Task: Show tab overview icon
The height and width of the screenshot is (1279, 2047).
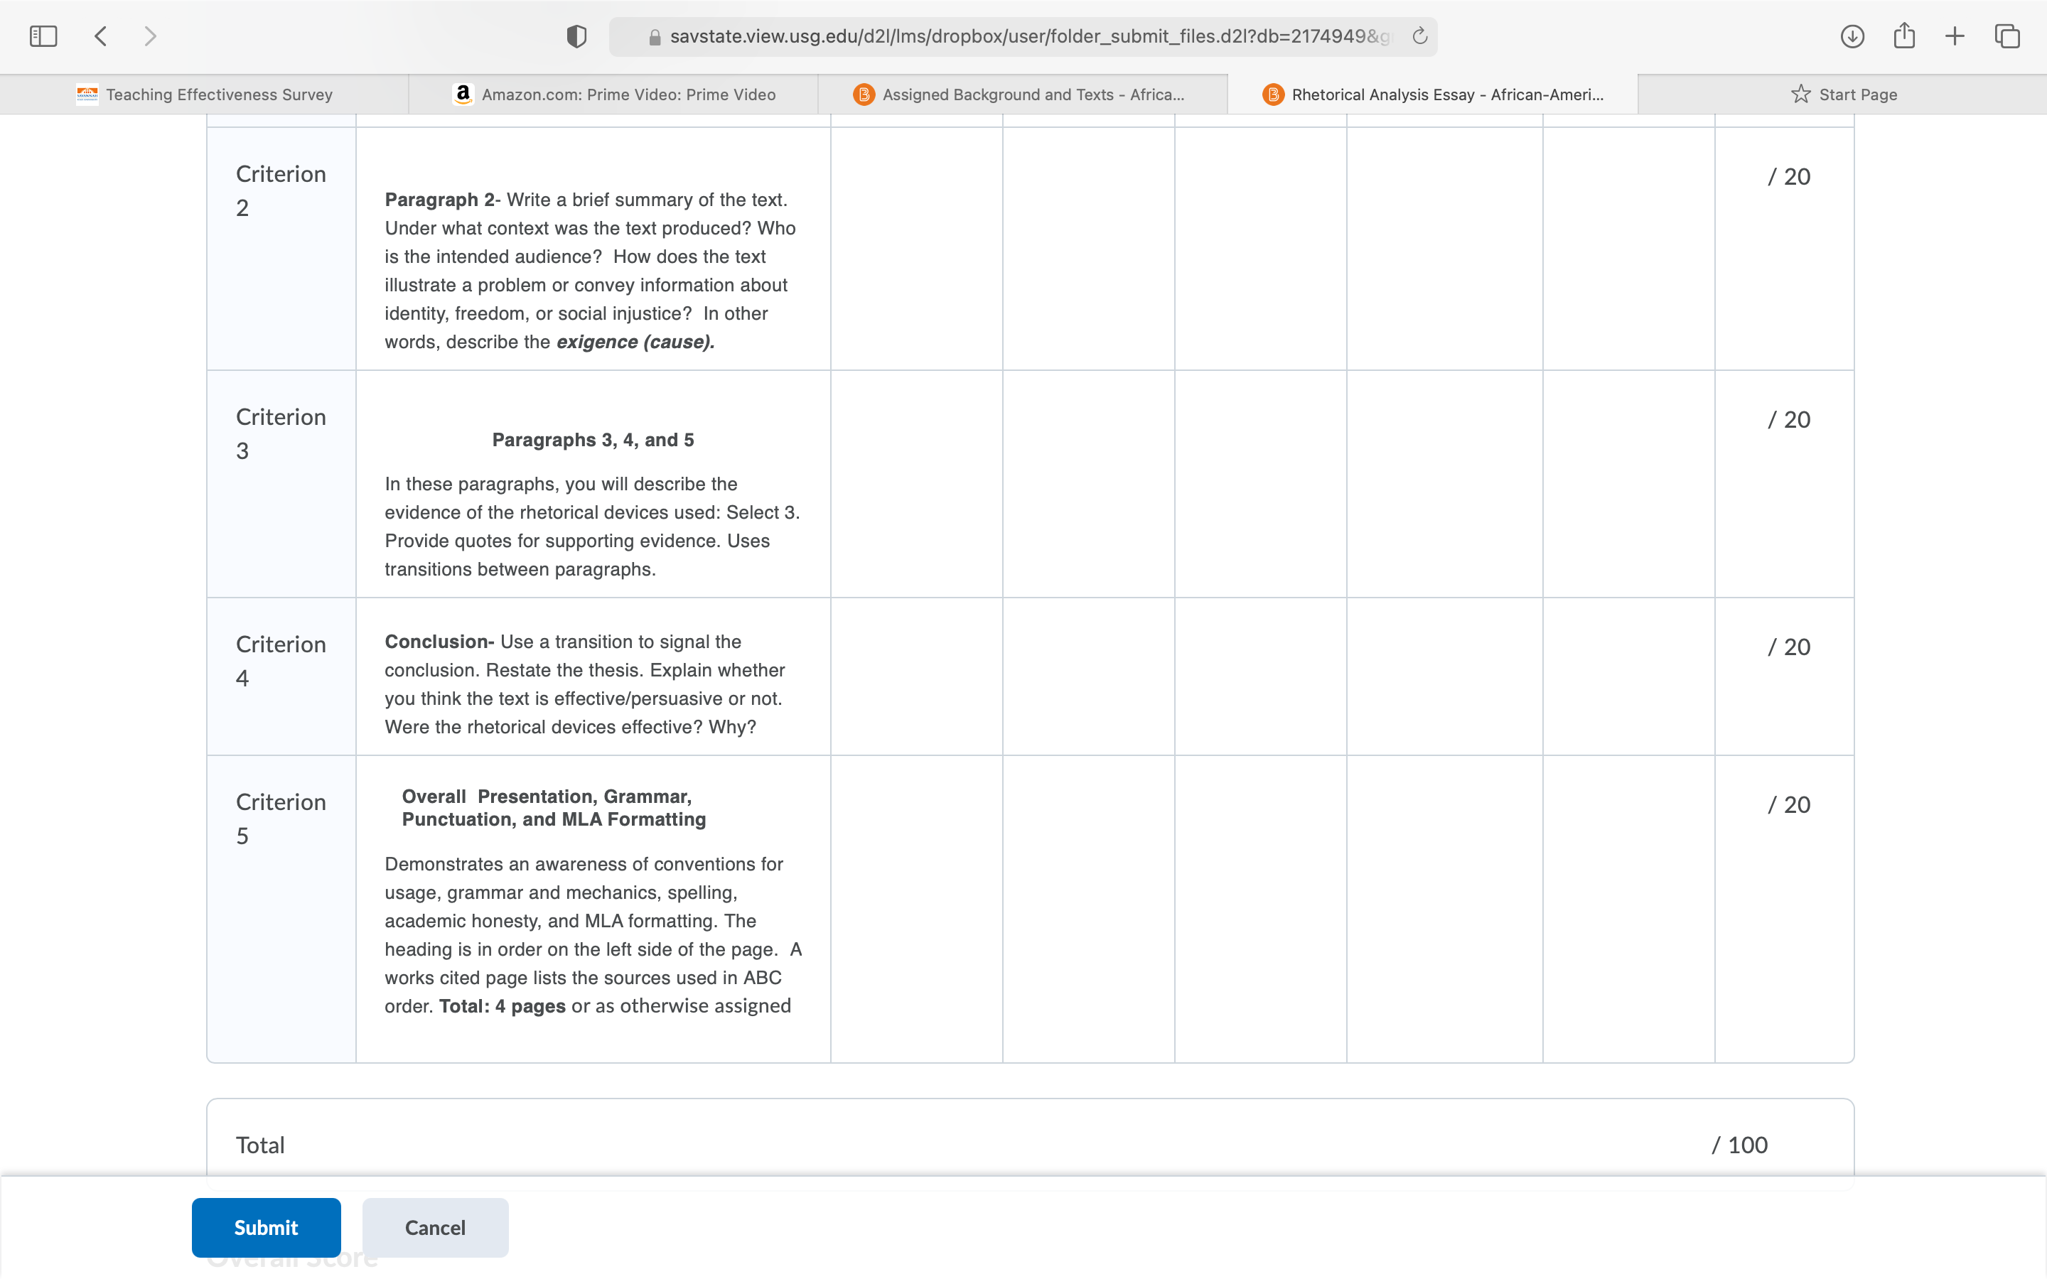Action: [x=2007, y=36]
